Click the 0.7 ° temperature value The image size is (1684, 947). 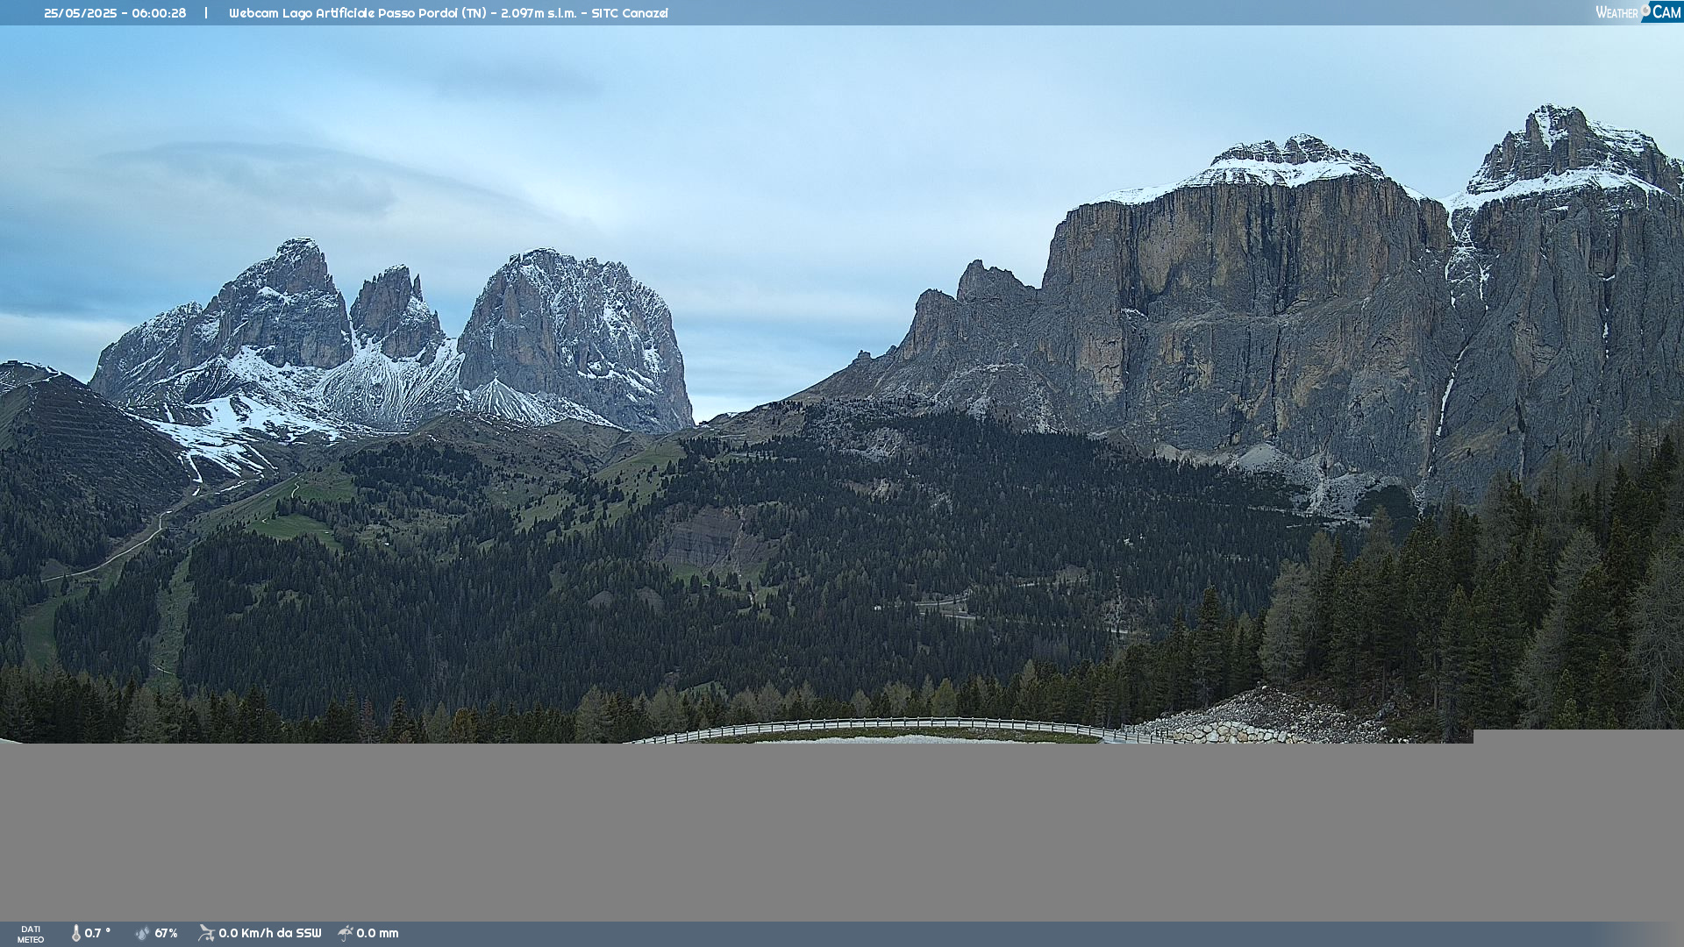click(x=97, y=933)
